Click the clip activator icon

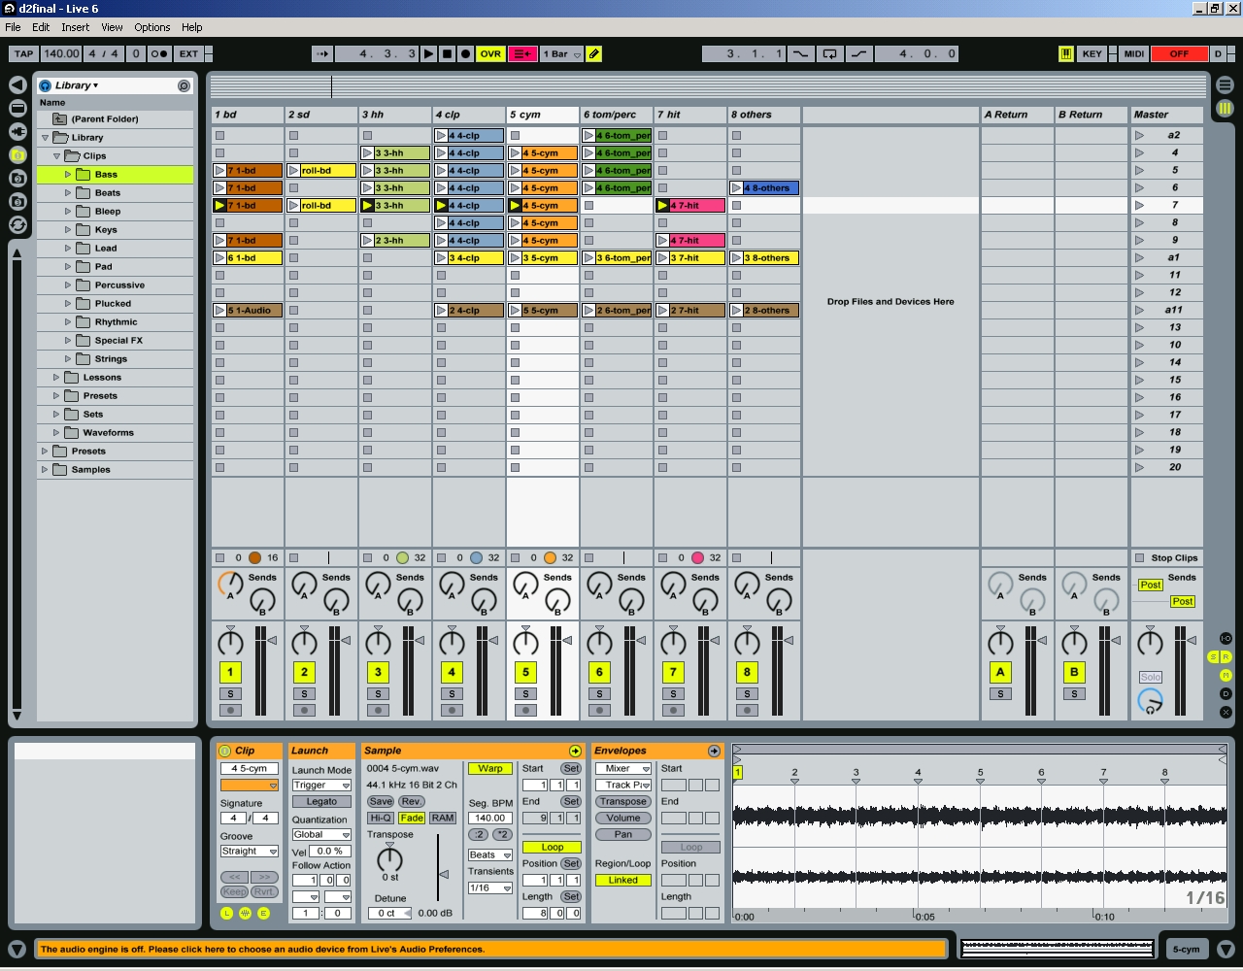point(225,751)
